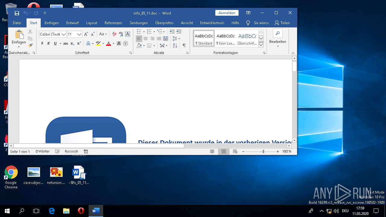
Task: Open Opera from the taskbar
Action: pos(81,211)
